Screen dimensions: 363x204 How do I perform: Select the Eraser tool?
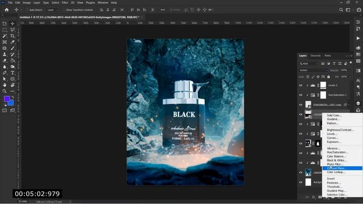coord(5,61)
